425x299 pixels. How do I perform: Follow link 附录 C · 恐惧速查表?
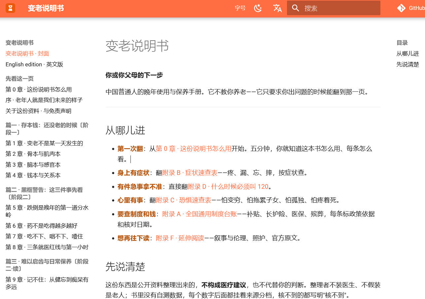184,200
